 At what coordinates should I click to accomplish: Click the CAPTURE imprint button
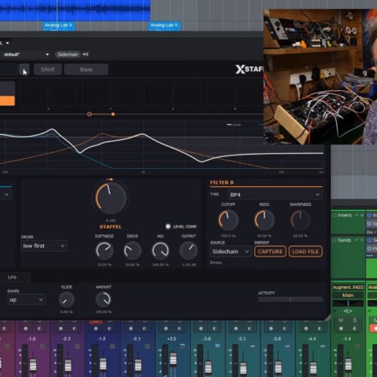pos(270,251)
